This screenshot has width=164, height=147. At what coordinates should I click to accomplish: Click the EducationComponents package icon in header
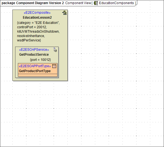pyautogui.click(x=96, y=3)
